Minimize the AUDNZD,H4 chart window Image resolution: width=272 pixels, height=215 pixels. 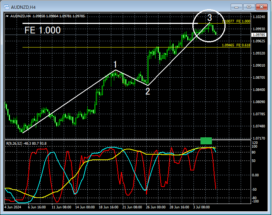pyautogui.click(x=236, y=7)
